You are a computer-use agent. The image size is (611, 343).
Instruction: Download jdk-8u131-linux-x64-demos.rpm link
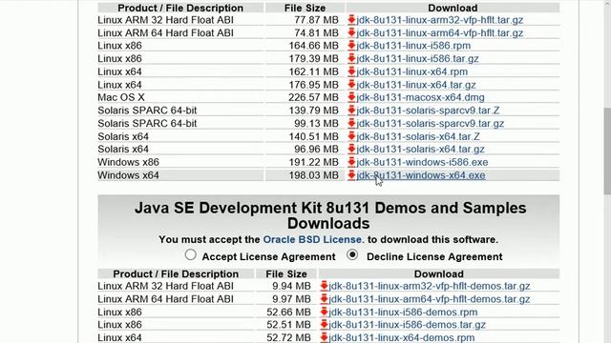(x=402, y=337)
